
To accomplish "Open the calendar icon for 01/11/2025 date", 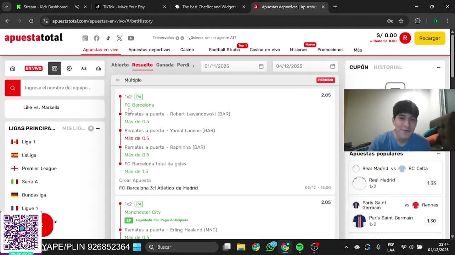I will point(261,66).
